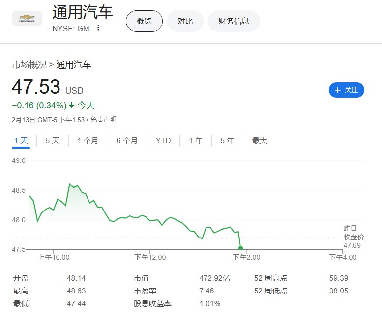Click the 开盘 value 48.14

76,278
